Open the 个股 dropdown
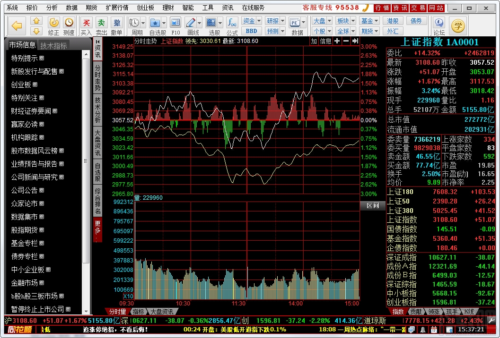 click(x=322, y=31)
